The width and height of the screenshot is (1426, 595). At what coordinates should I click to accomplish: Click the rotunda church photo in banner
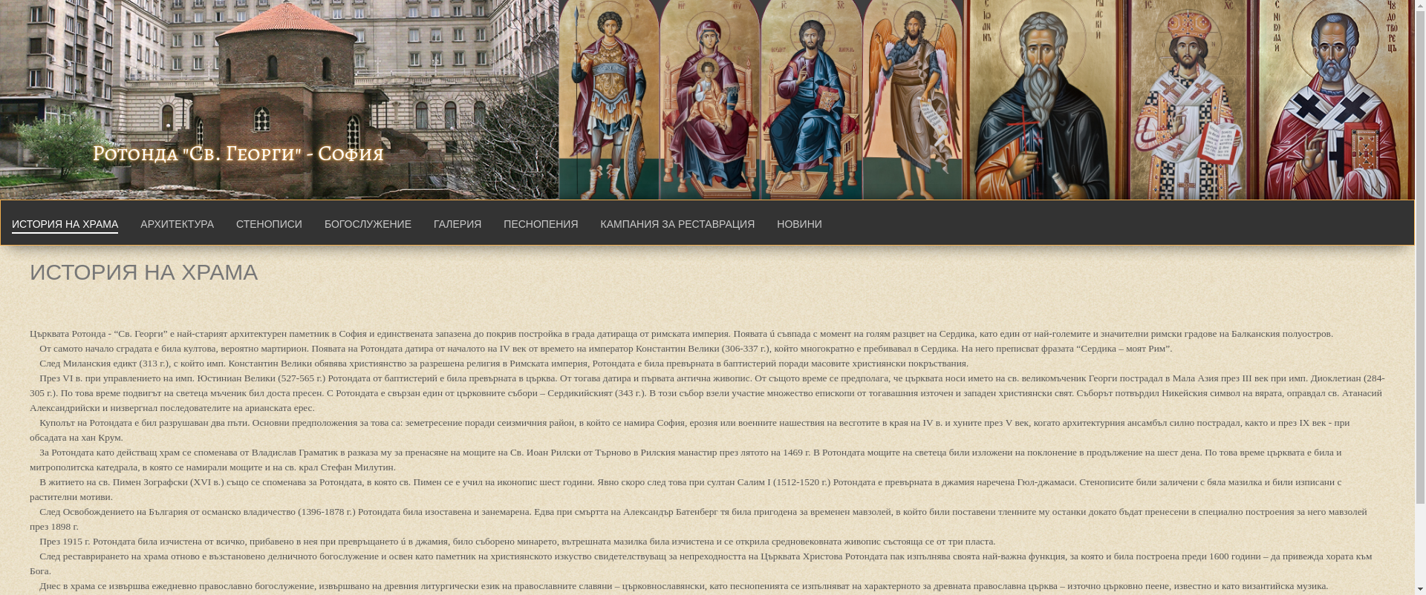[282, 82]
